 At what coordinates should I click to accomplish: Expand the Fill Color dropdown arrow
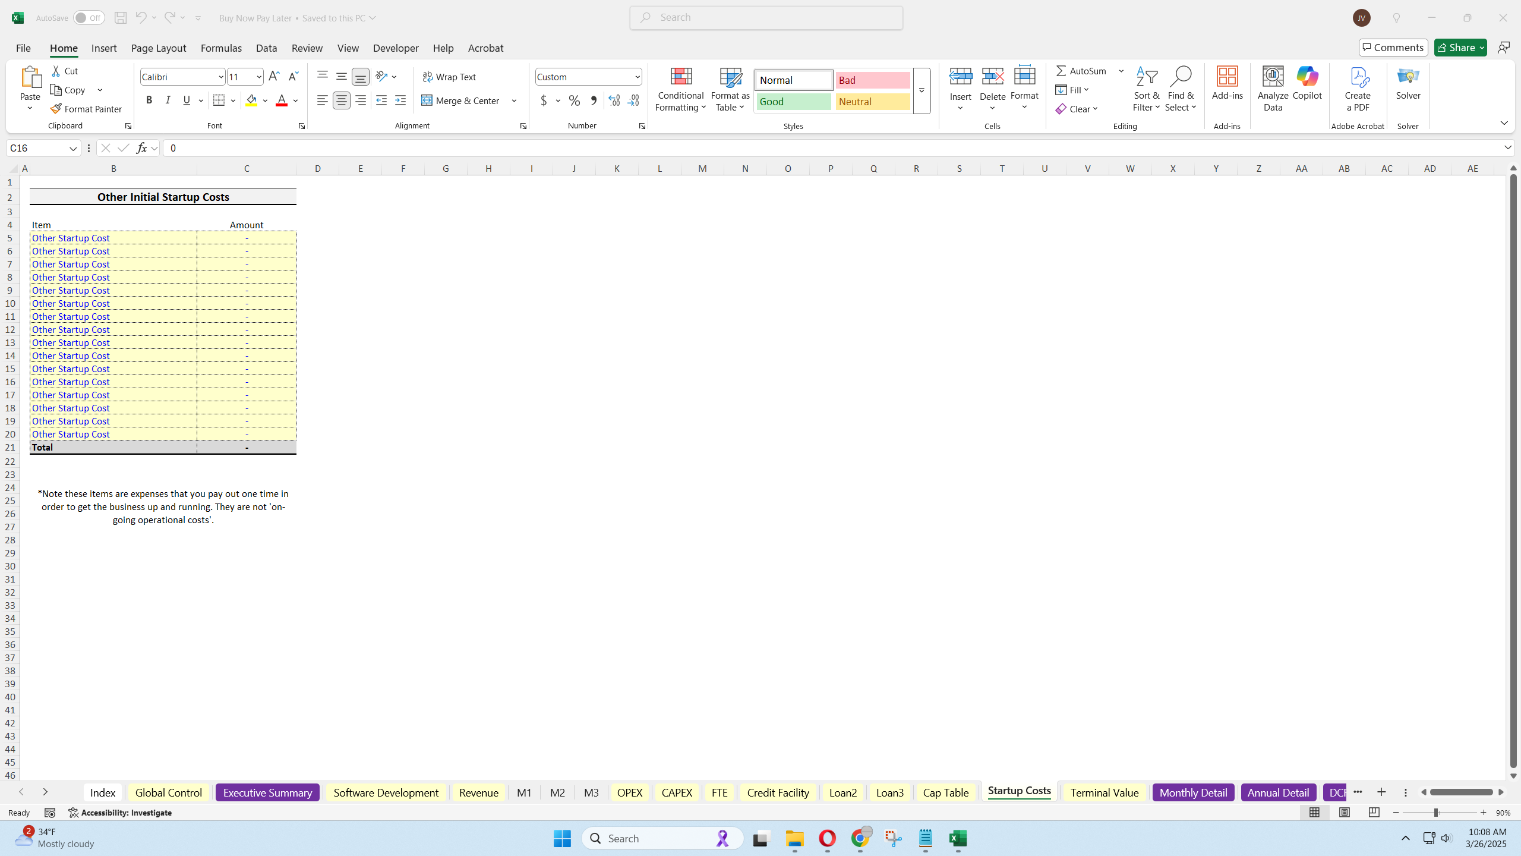point(265,100)
